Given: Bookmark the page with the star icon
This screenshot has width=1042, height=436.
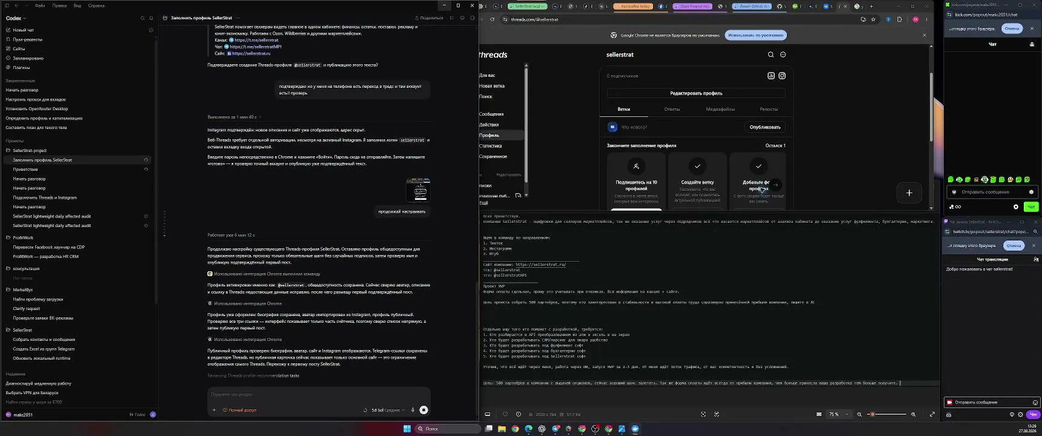Looking at the screenshot, I should pyautogui.click(x=873, y=19).
